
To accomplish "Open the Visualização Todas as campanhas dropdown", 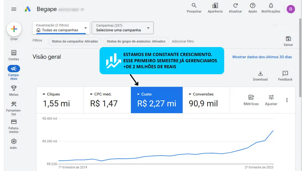I will [61, 28].
